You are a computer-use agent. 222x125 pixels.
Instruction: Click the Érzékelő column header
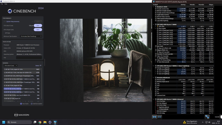(x=155, y=5)
